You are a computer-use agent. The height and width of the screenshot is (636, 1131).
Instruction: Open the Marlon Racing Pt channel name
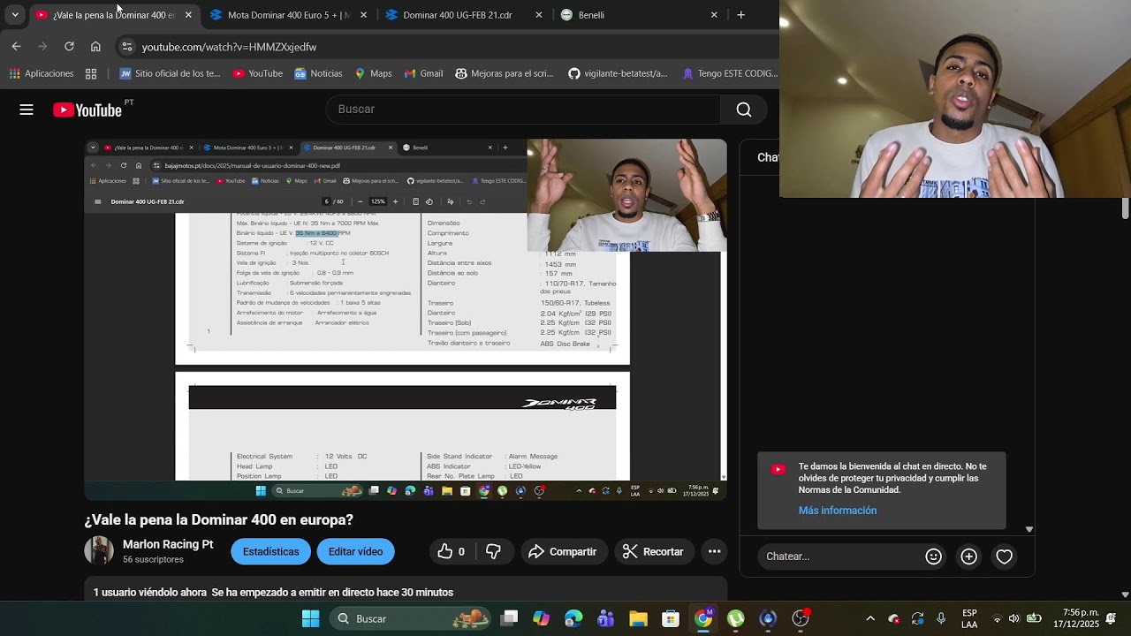[x=168, y=544]
